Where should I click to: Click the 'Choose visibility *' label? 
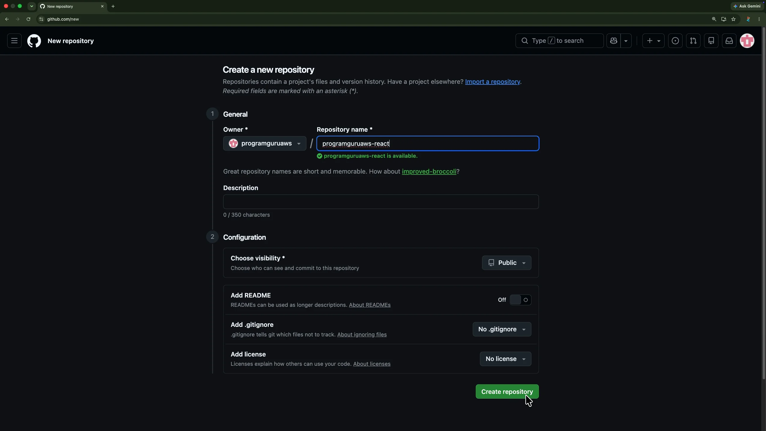pos(258,258)
